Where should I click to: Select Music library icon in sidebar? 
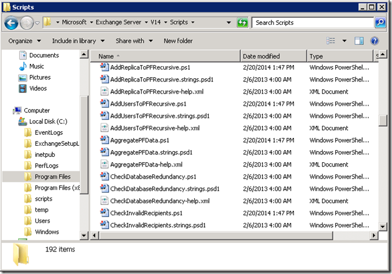click(x=23, y=66)
